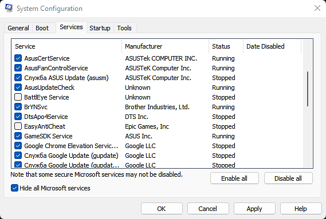The width and height of the screenshot is (326, 219).
Task: Open the Tools tab
Action: point(124,28)
